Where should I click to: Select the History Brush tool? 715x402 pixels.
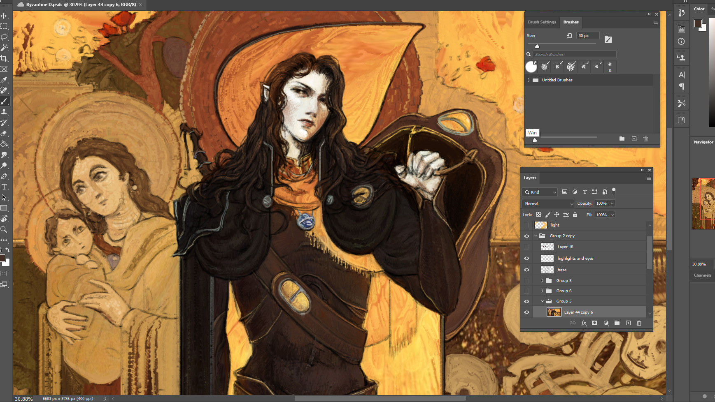click(x=4, y=122)
